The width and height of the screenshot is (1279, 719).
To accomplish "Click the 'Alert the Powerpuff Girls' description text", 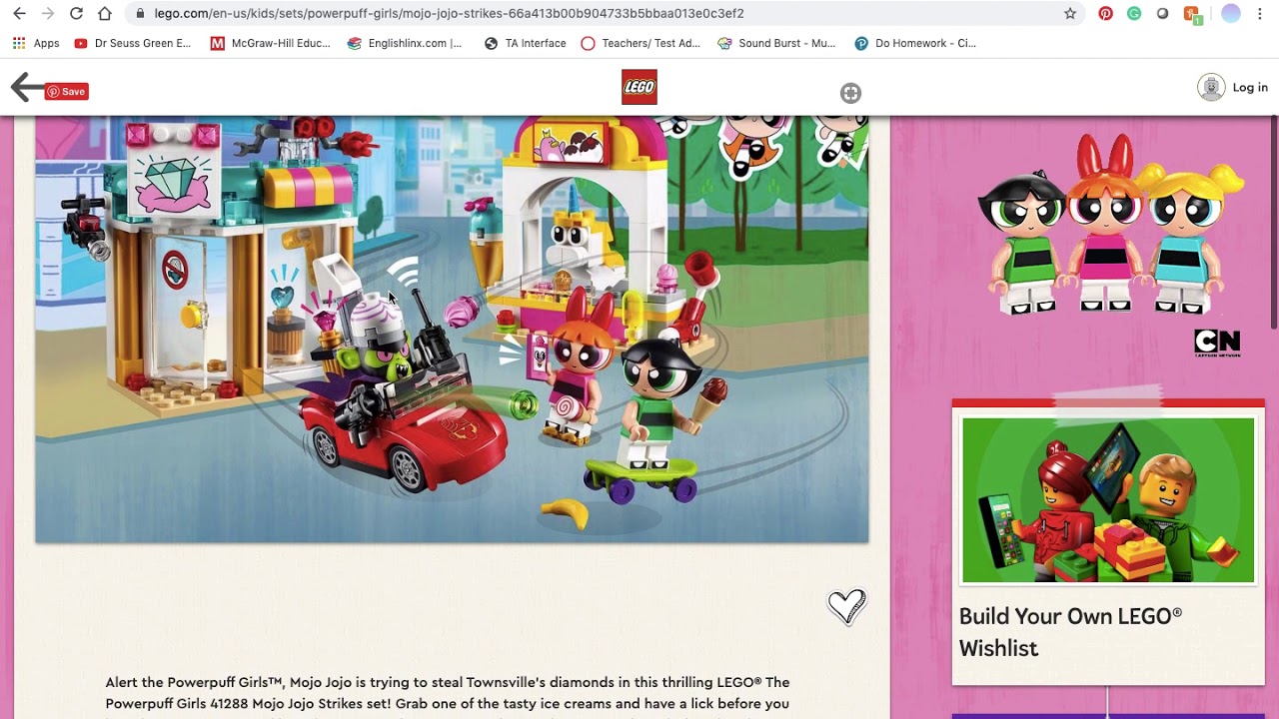I will 448,693.
